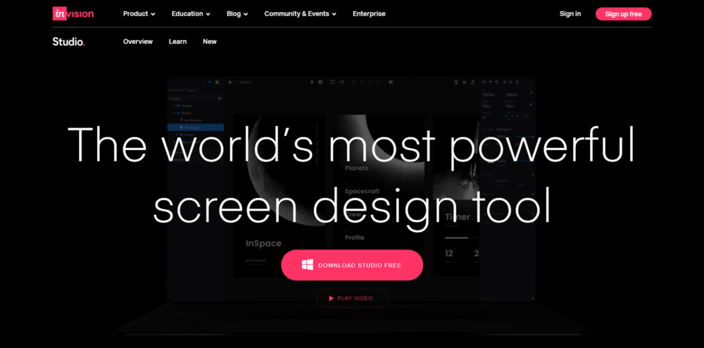Open the InVision logo home link
The width and height of the screenshot is (704, 348).
point(73,14)
